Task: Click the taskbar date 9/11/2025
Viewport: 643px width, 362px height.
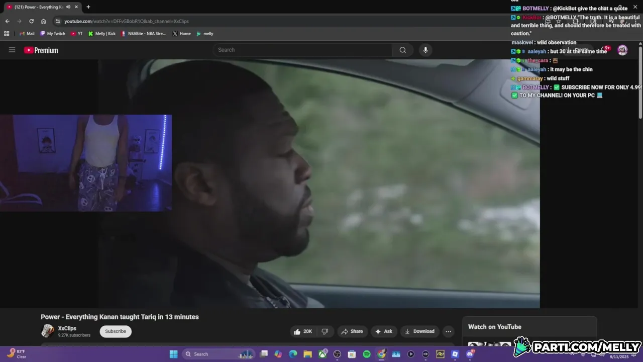Action: pos(619,356)
